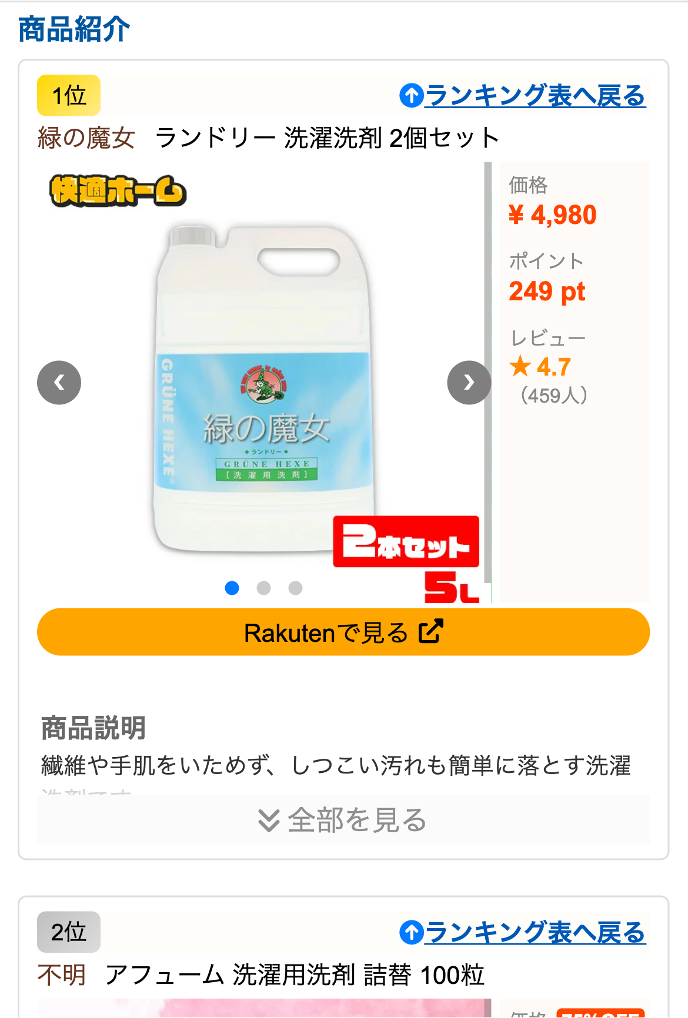688x1018 pixels.
Task: Return to ranking table from 2位 card
Action: click(x=535, y=932)
